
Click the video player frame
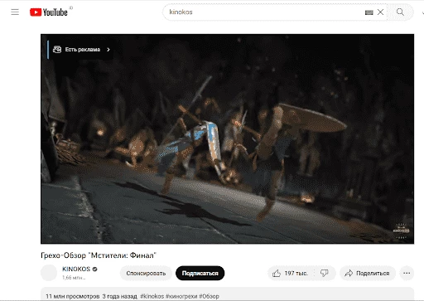point(227,138)
